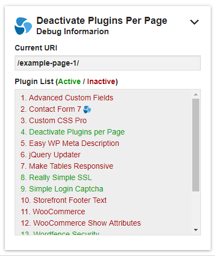
Task: Select Storefront Footer Text in the list
Action: point(63,200)
